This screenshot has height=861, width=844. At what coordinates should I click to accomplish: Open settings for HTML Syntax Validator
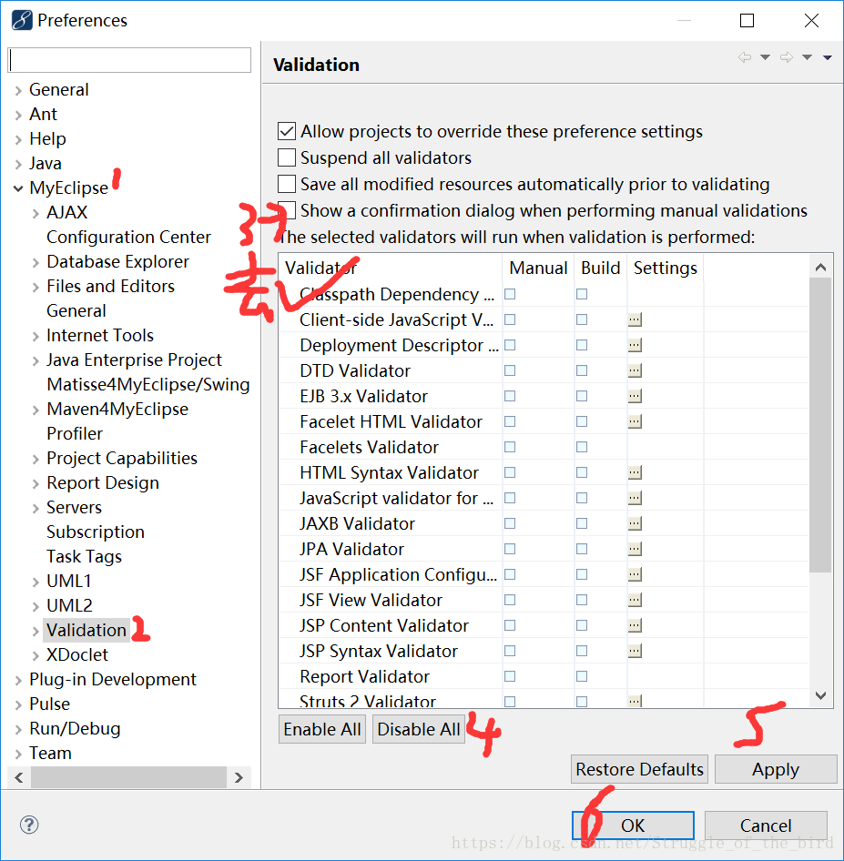point(635,472)
